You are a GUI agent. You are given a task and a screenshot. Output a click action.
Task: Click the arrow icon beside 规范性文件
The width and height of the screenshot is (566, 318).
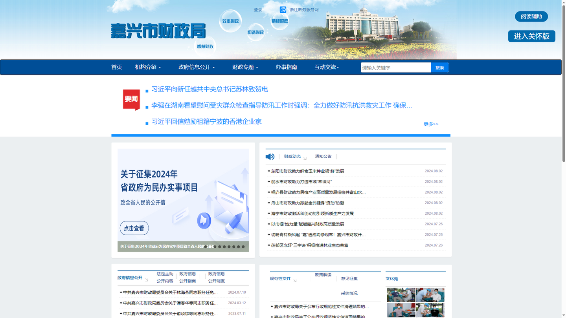295,281
